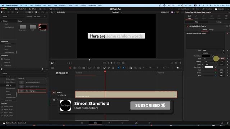Select the Blade Edit Mode tool
230x129 pixels.
(x=84, y=68)
